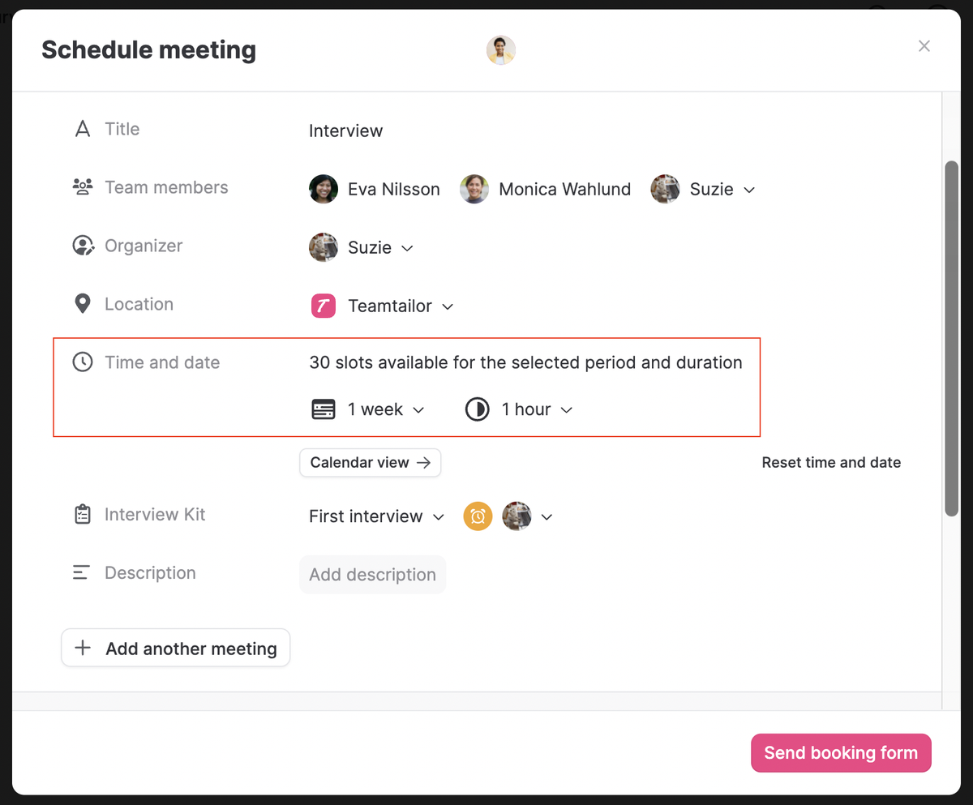Click the clock icon beside Time and date
Image resolution: width=973 pixels, height=805 pixels.
click(83, 362)
